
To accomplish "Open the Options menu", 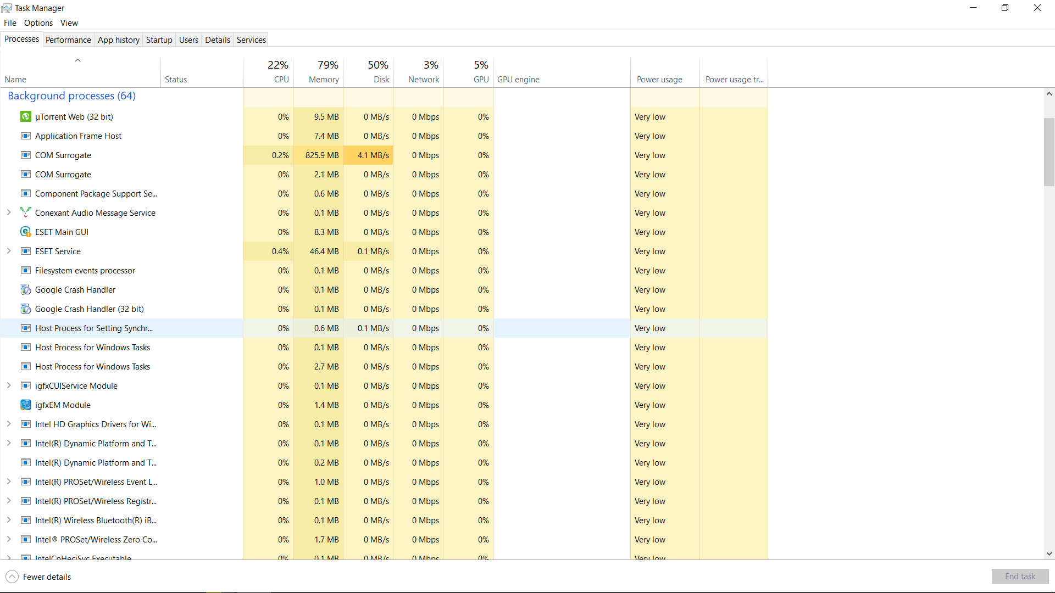I will [x=38, y=23].
